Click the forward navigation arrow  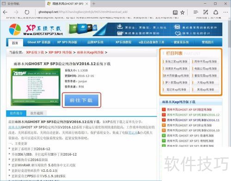click(16, 12)
